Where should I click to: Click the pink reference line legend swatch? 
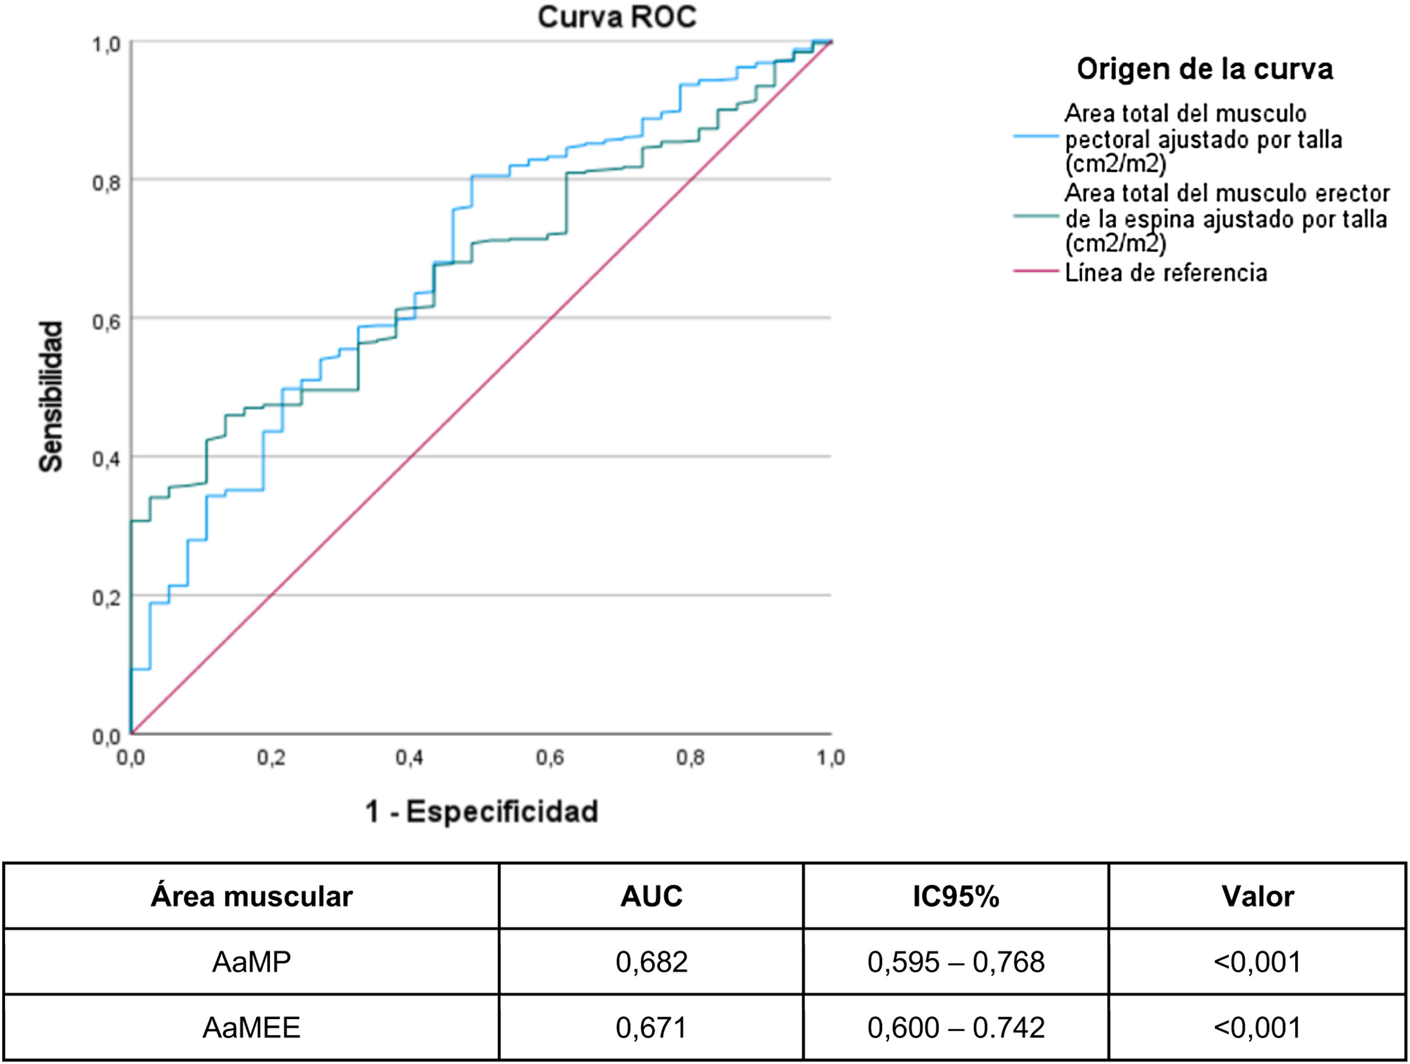click(1037, 271)
